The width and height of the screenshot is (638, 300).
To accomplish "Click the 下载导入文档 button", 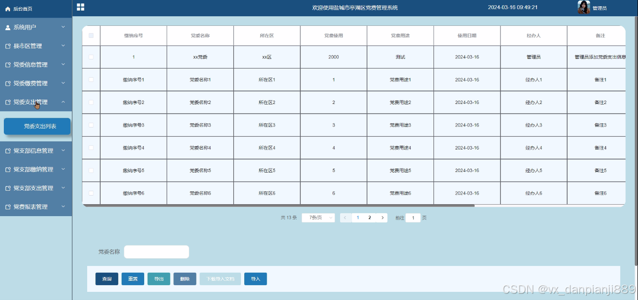I will click(220, 279).
